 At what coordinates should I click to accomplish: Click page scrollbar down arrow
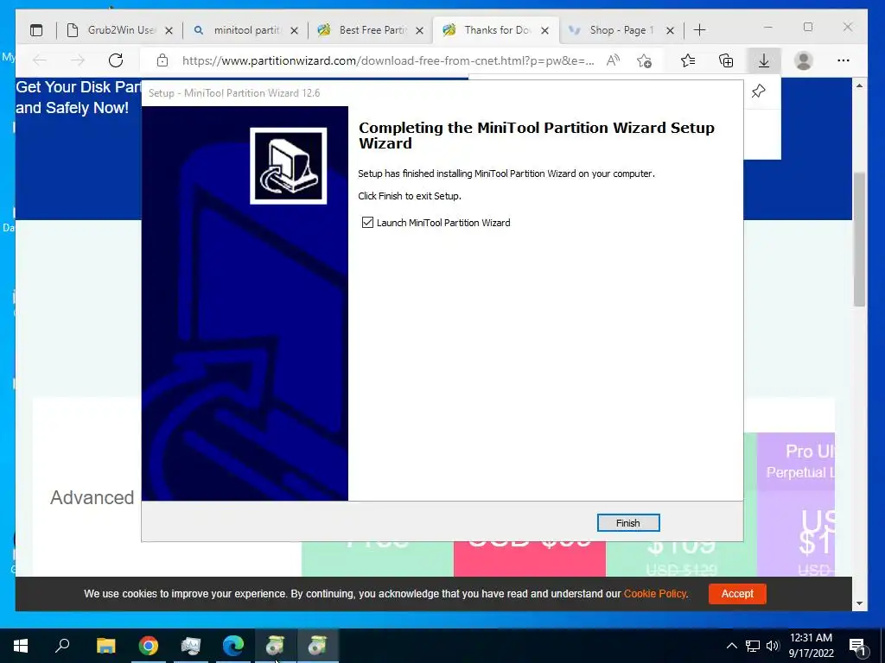860,603
